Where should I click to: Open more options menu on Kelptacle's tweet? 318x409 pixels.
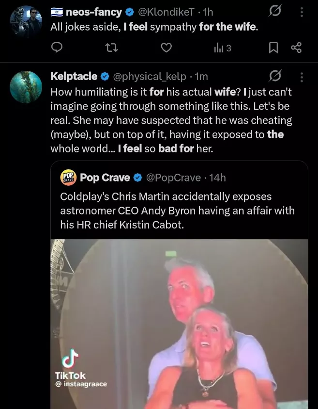(x=302, y=77)
